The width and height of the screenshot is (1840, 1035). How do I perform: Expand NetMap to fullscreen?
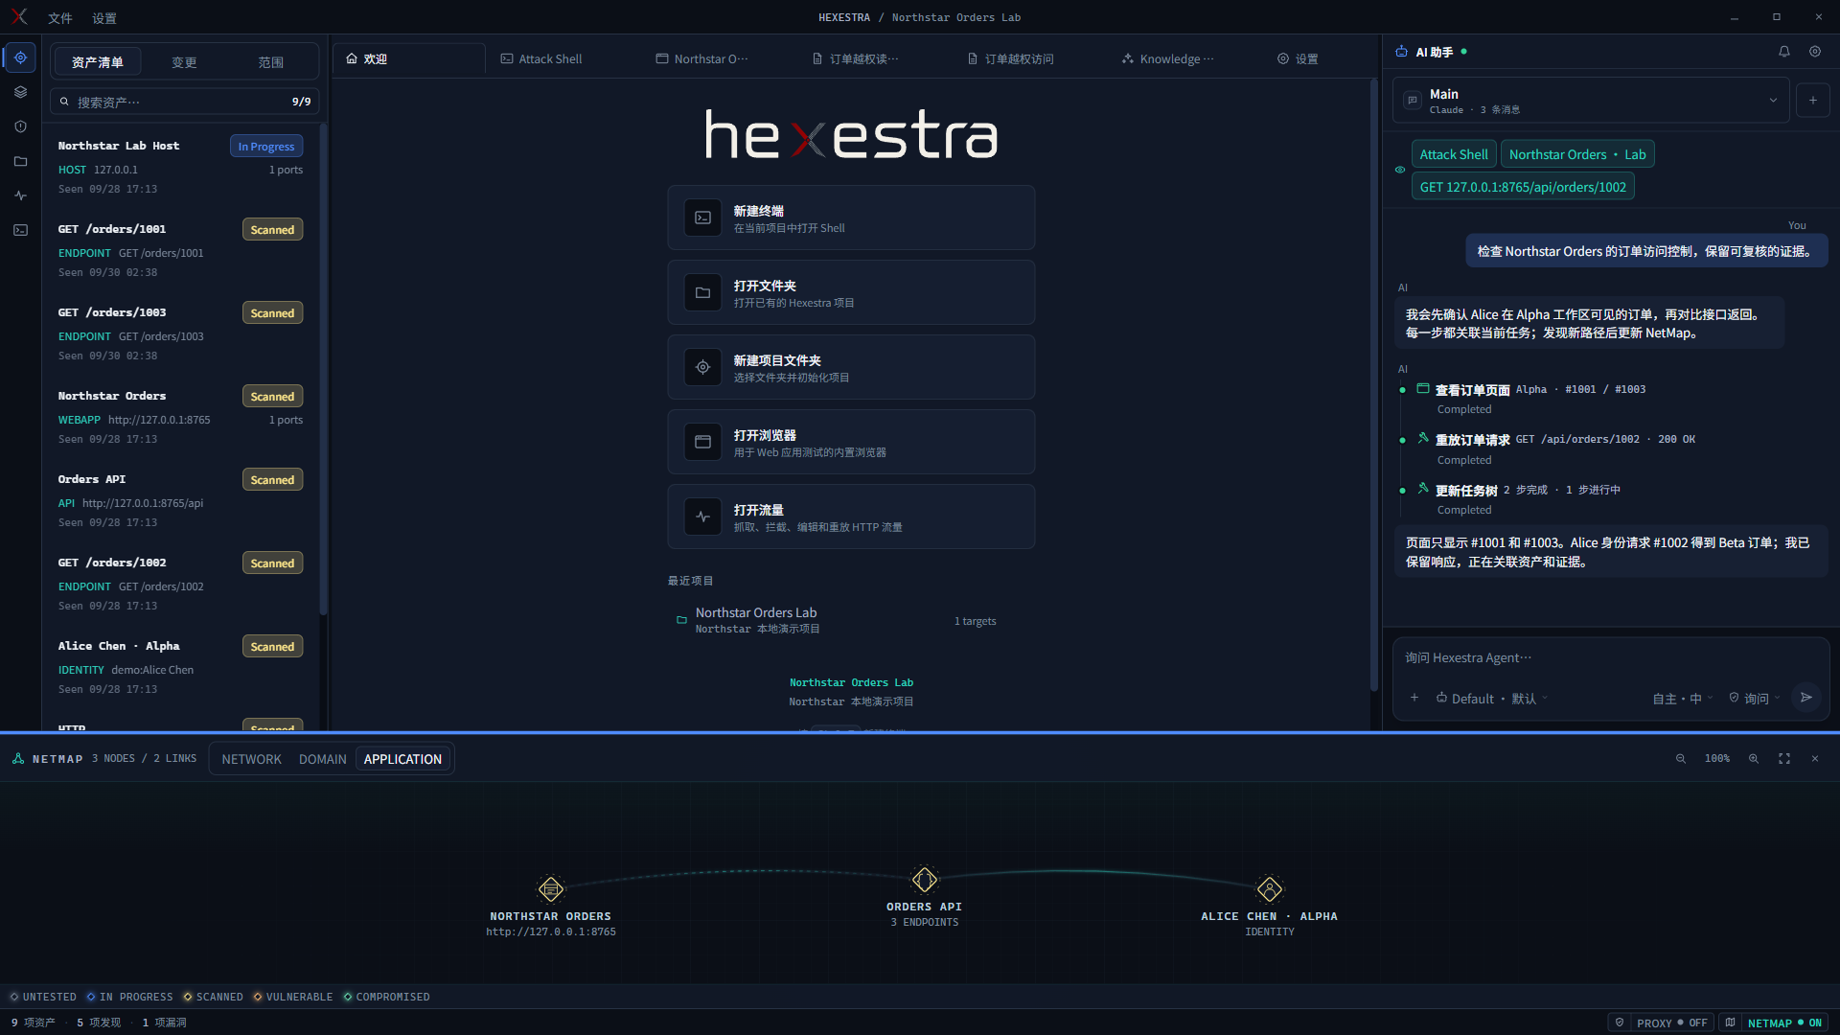pos(1784,758)
